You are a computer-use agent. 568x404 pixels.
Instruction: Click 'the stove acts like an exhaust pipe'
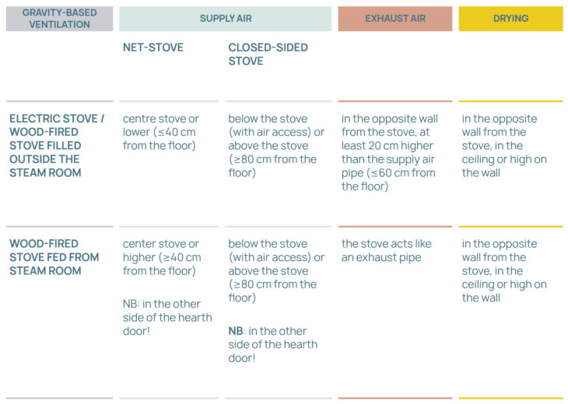click(x=386, y=250)
